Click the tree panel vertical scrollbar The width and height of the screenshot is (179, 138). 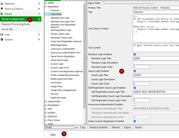(84, 56)
